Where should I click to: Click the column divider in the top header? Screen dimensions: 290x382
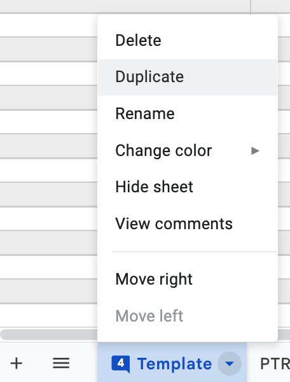tap(251, 6)
